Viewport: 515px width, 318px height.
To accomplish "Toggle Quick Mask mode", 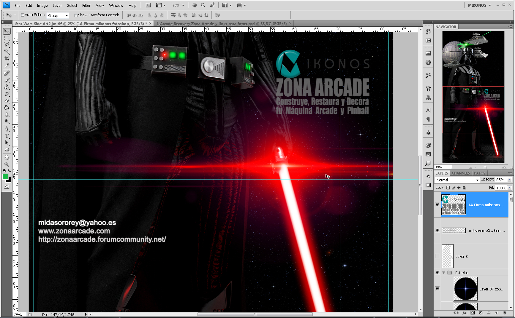I will tap(7, 187).
